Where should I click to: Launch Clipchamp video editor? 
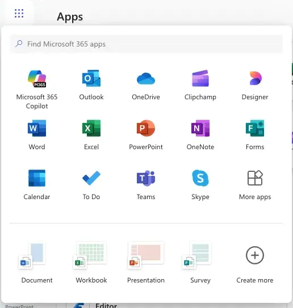[200, 85]
